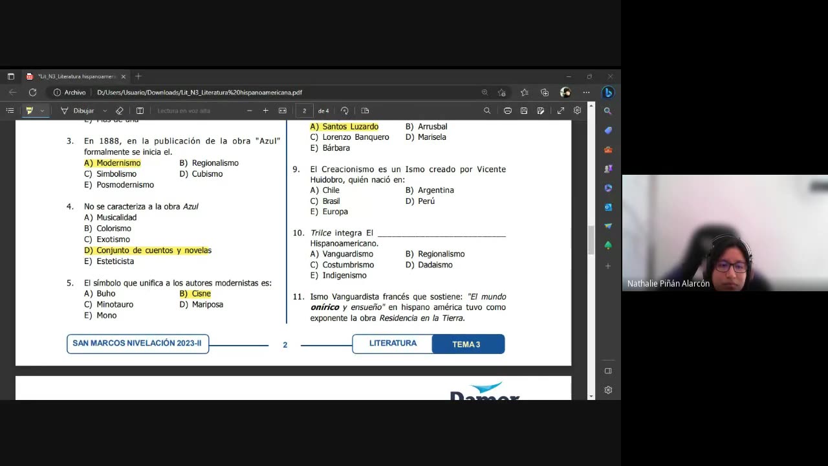Select the eraser tool

pyautogui.click(x=119, y=111)
